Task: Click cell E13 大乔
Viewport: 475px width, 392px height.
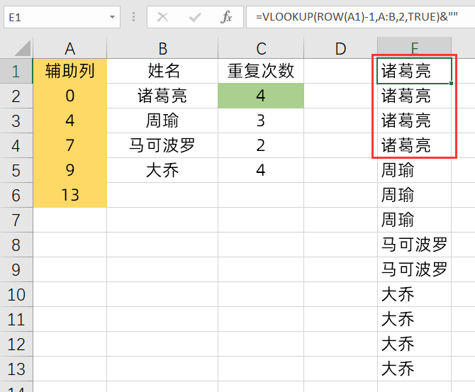Action: (415, 369)
